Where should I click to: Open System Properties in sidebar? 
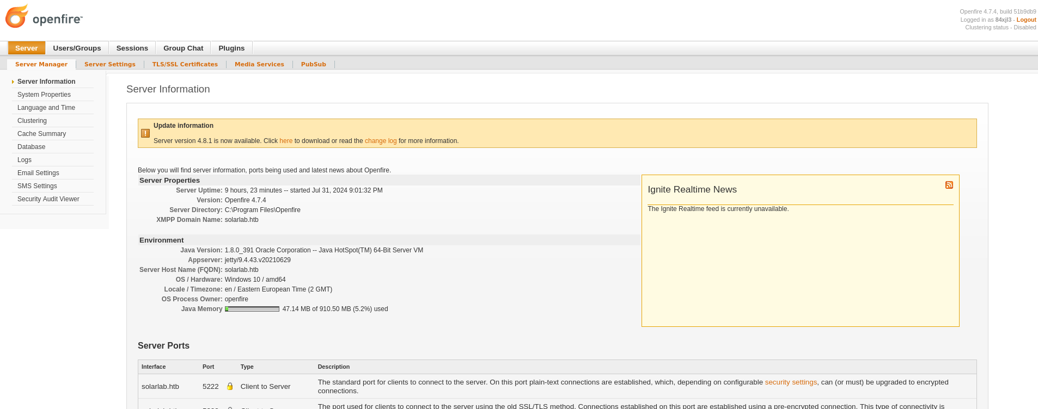tap(44, 95)
